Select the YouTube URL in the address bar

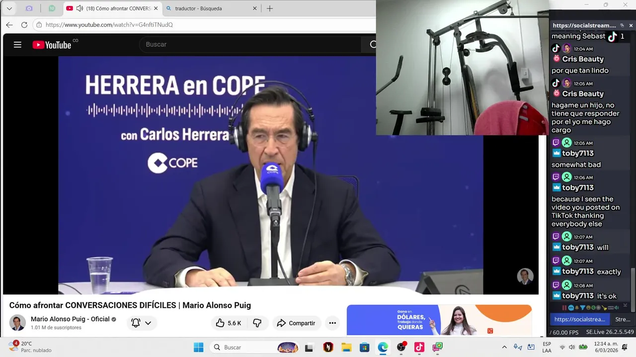click(x=109, y=25)
